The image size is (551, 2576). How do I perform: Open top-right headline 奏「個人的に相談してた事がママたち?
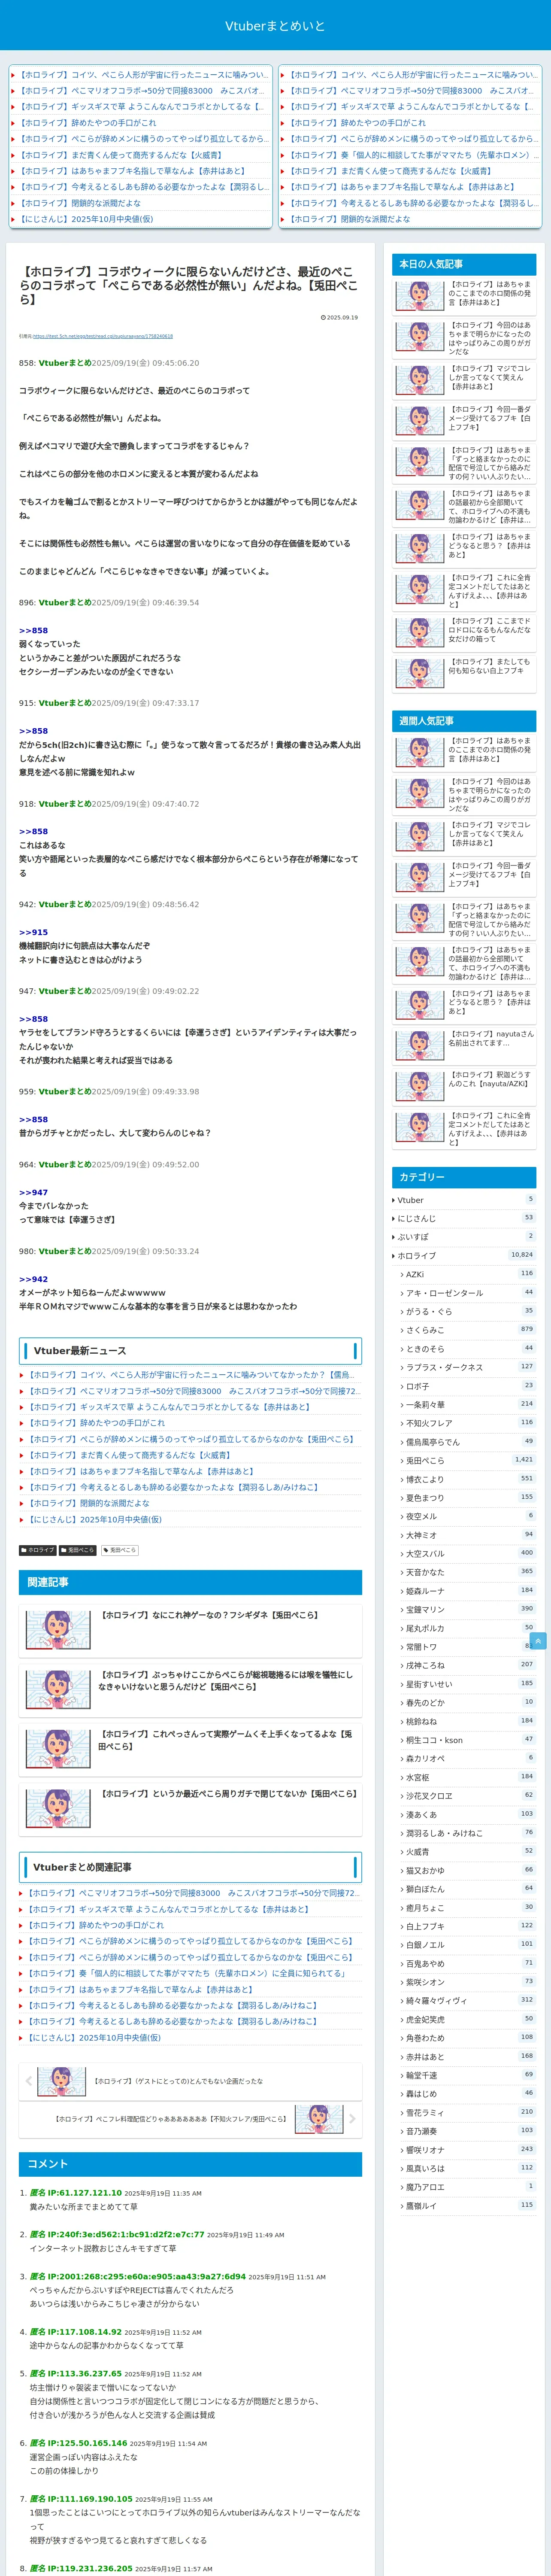[x=413, y=155]
